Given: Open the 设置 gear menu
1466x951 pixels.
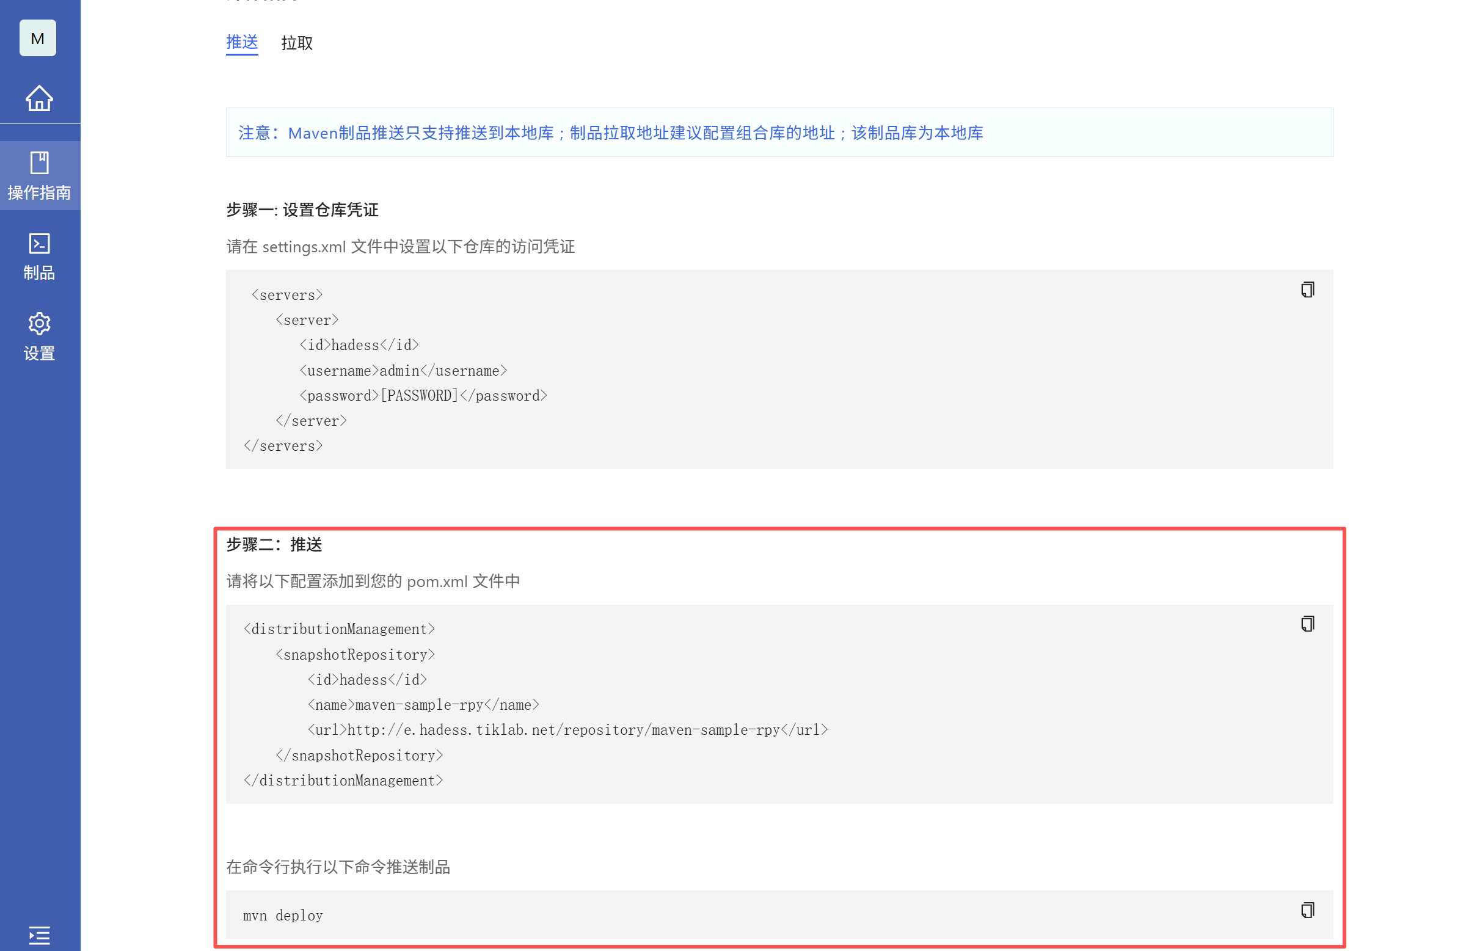Looking at the screenshot, I should point(40,337).
